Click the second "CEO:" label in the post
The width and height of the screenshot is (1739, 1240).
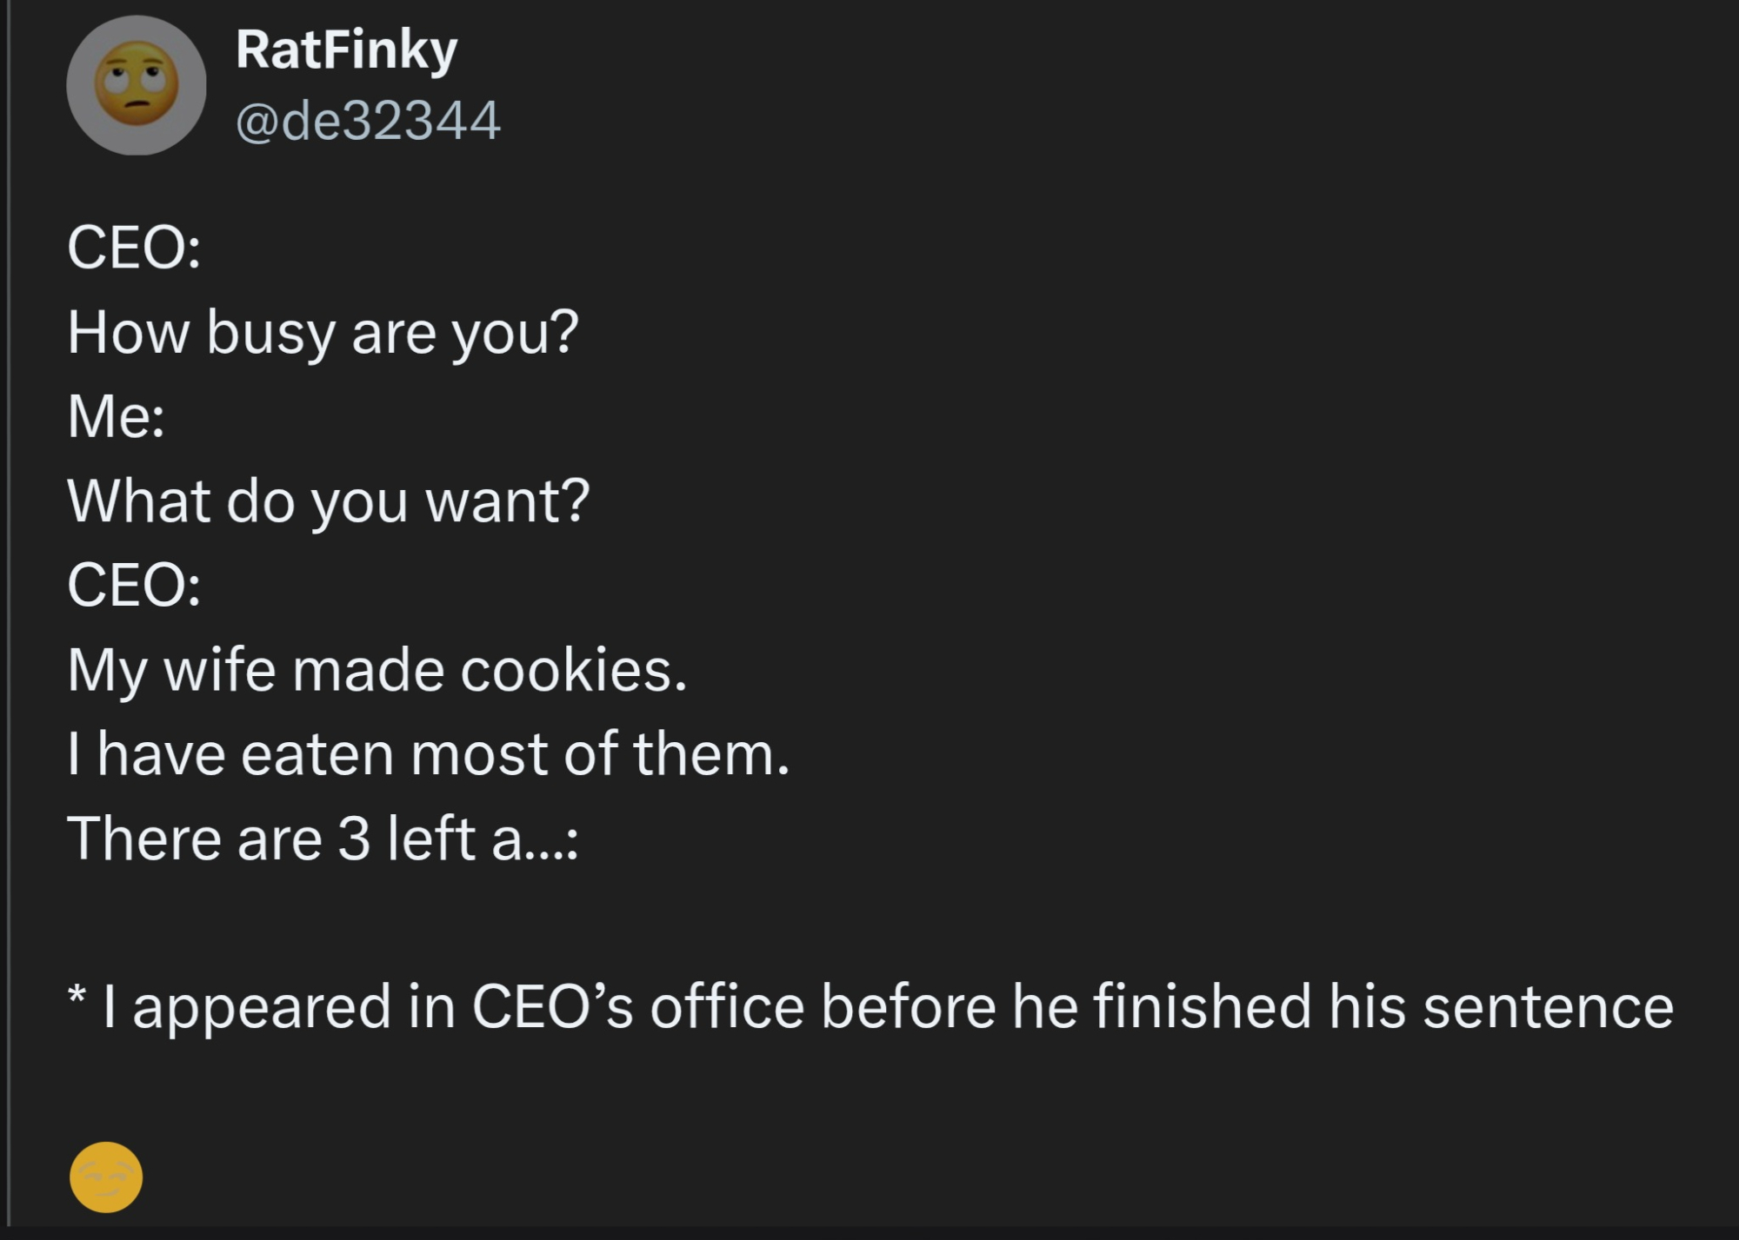click(x=134, y=585)
